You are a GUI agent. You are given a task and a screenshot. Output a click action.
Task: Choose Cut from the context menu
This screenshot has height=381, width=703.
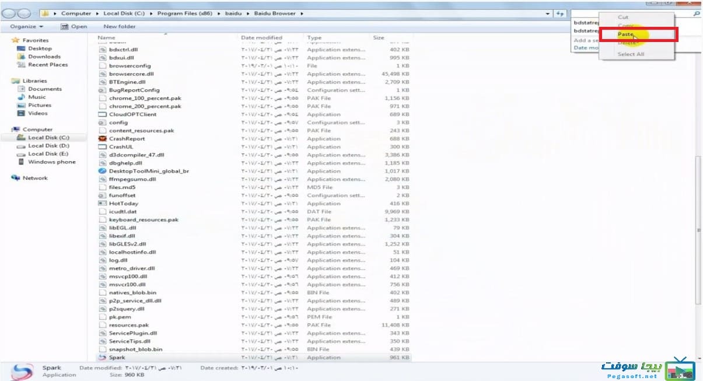point(623,18)
